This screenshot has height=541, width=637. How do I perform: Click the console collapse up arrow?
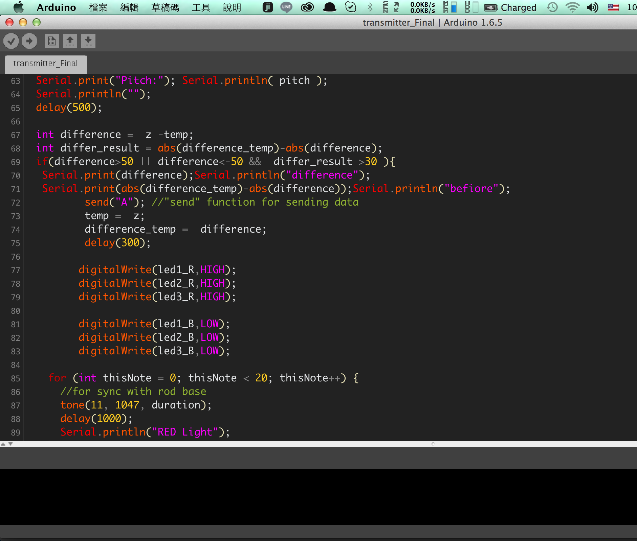pos(3,444)
